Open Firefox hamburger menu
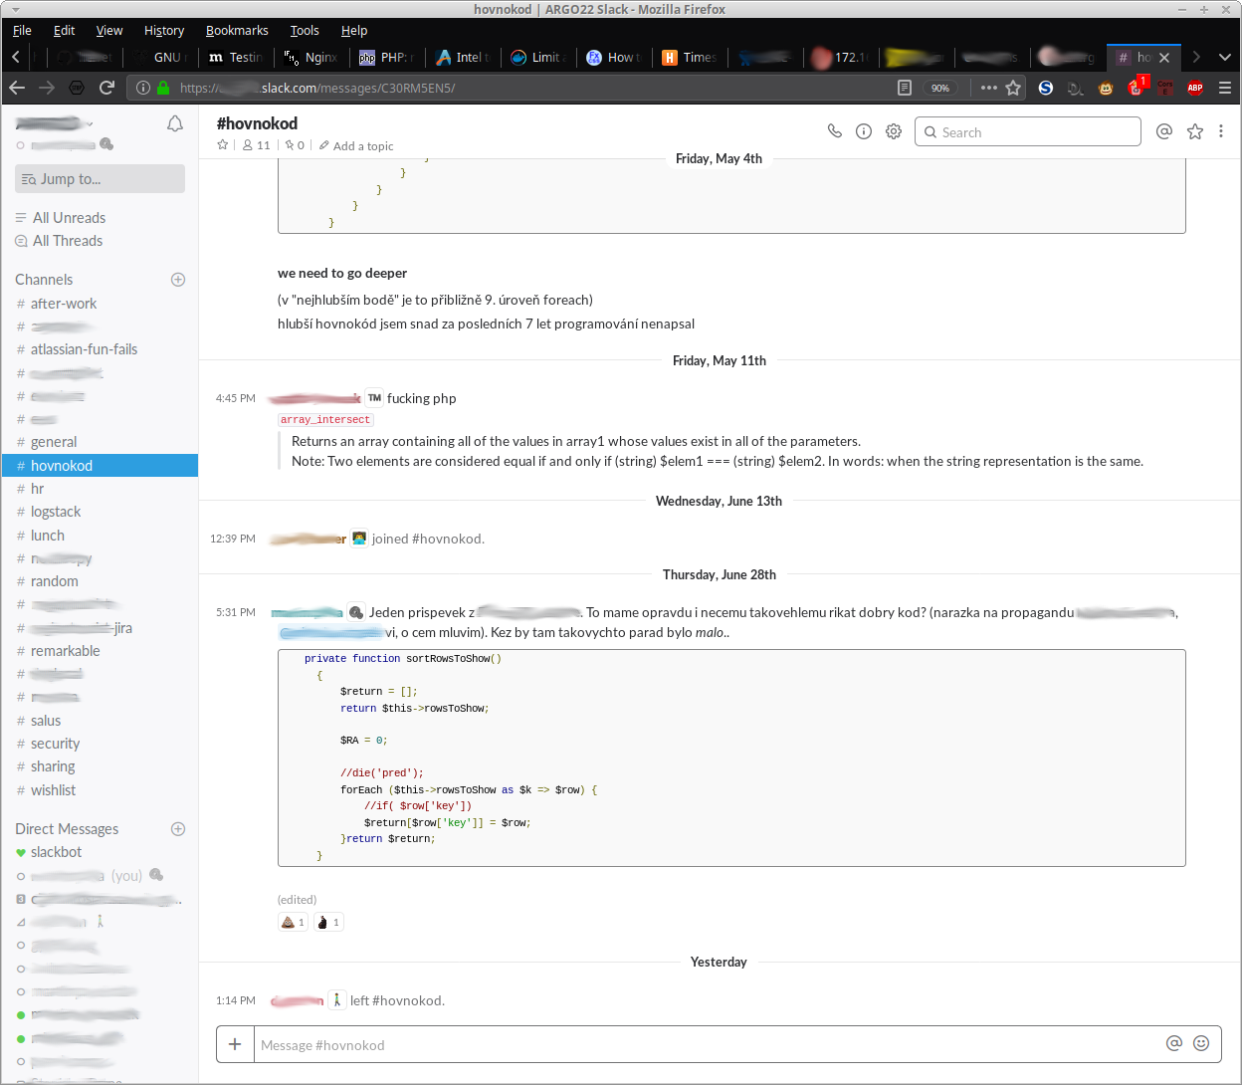 coord(1225,88)
